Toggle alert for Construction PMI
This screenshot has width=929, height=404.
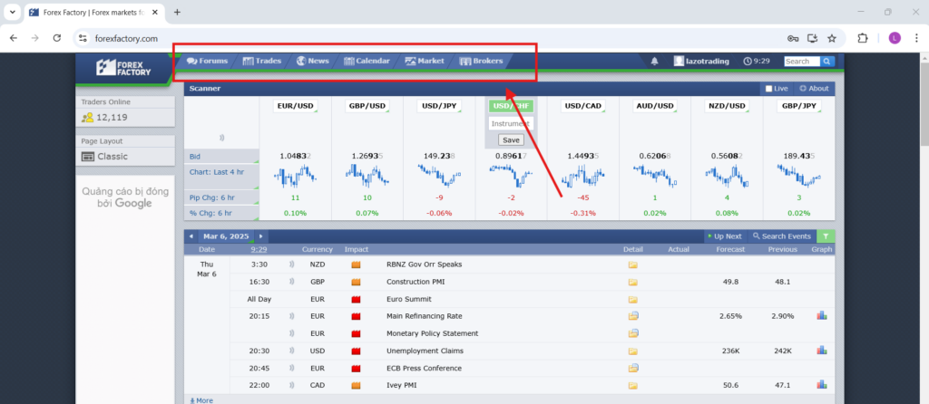coord(291,282)
